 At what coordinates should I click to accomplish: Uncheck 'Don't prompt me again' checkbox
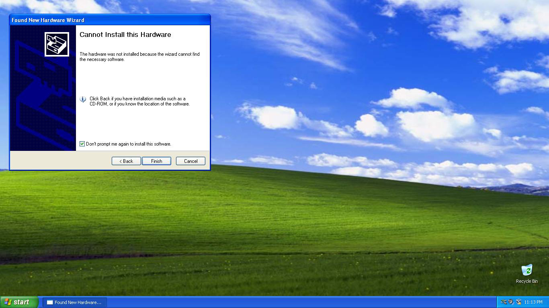coord(82,144)
